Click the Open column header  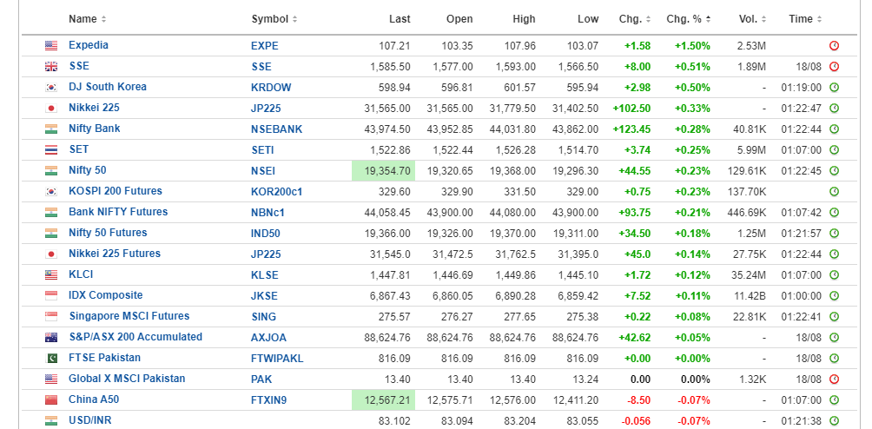point(459,19)
